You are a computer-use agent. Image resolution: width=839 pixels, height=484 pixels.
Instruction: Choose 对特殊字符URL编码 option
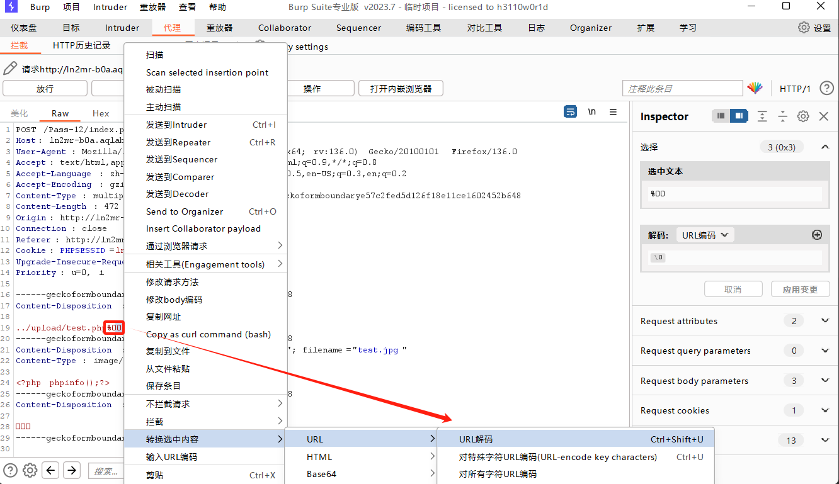tap(576, 457)
